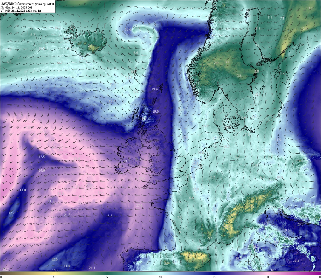The width and height of the screenshot is (321, 279).
Task: Pick the 6.5 value at the map's west edge
Action: 9,62
